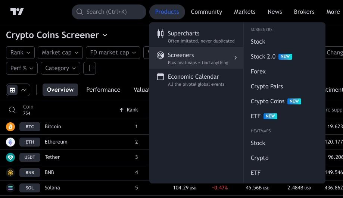The height and width of the screenshot is (198, 343).
Task: Click the Economic Calendar icon
Action: click(160, 76)
